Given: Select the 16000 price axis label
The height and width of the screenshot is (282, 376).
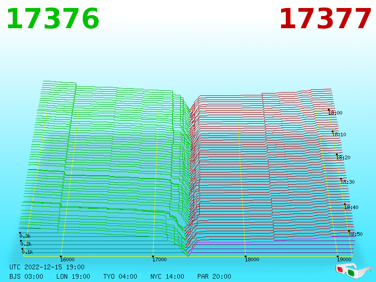Looking at the screenshot, I should click(67, 259).
